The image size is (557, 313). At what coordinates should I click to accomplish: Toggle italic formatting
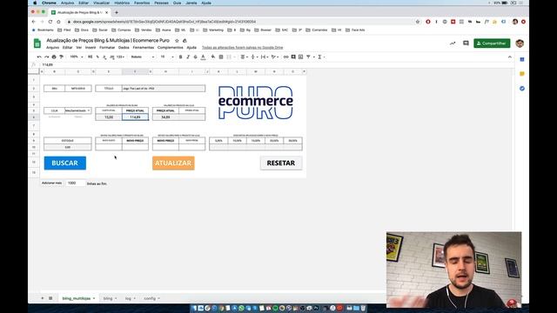pyautogui.click(x=188, y=57)
